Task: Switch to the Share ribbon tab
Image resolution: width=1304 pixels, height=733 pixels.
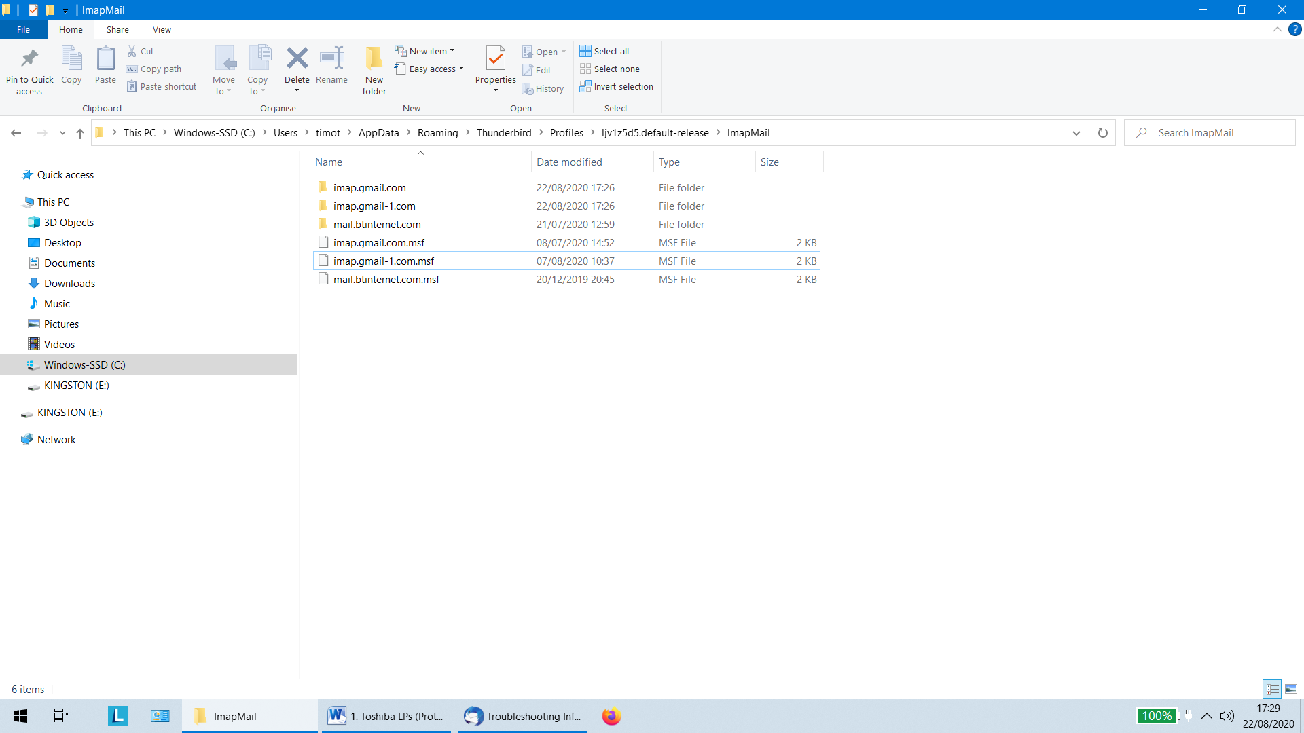Action: coord(117,29)
